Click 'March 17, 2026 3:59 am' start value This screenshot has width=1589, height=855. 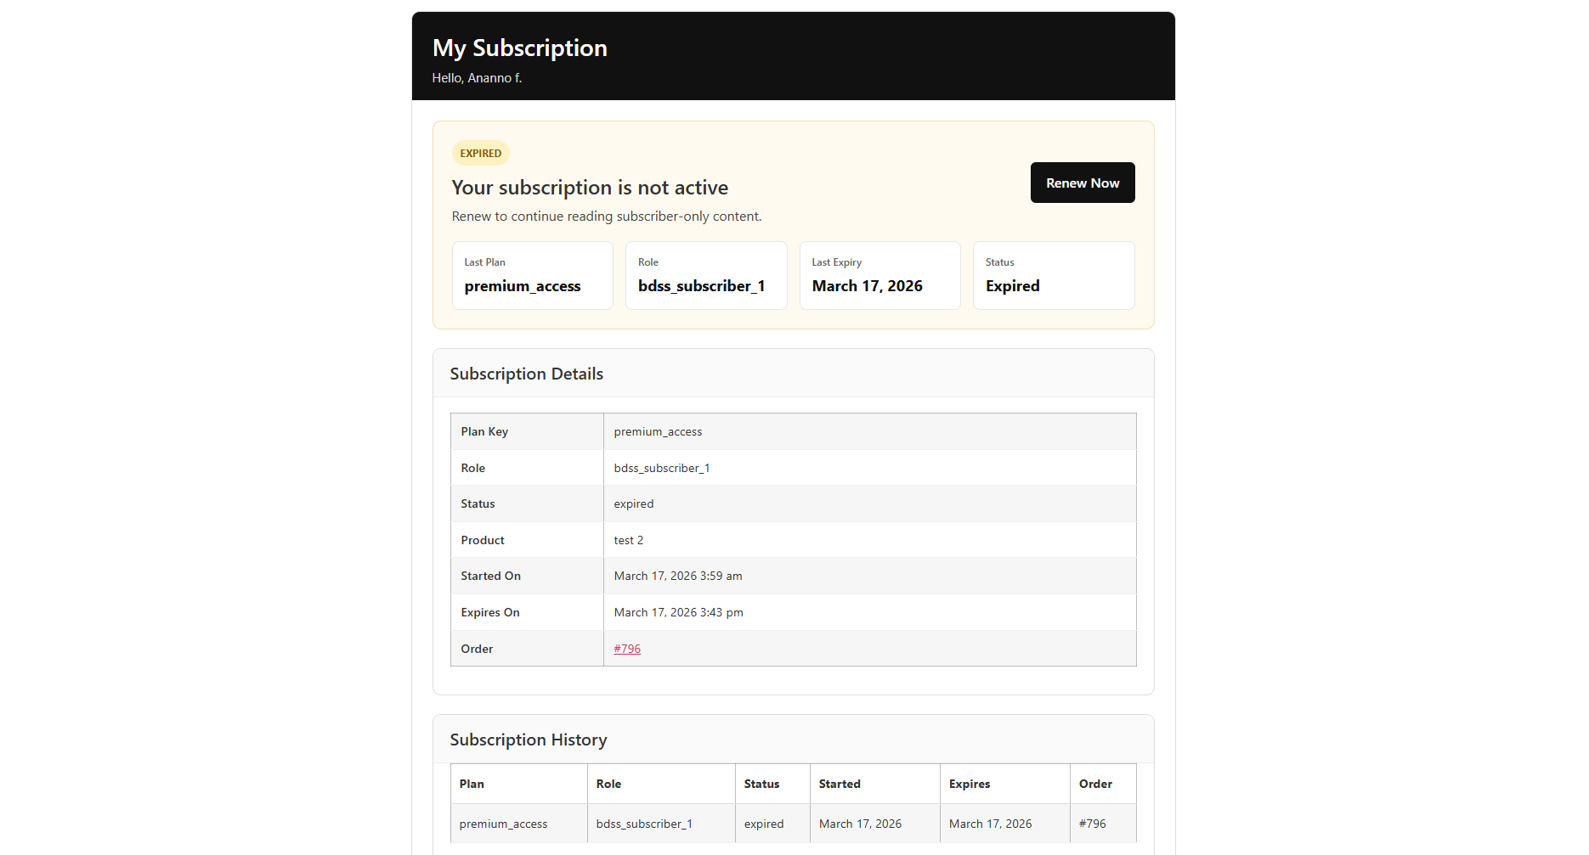point(678,576)
